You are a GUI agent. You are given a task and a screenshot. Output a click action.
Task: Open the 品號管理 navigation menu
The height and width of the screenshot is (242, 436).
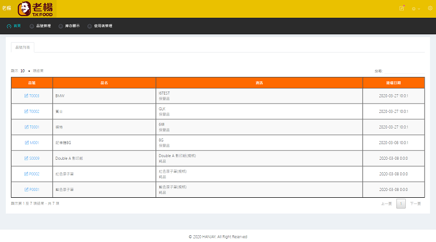(41, 26)
